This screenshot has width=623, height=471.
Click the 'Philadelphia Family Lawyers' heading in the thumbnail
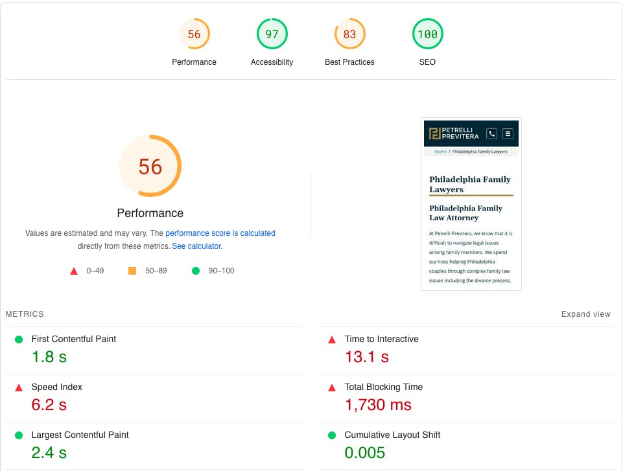tap(469, 184)
